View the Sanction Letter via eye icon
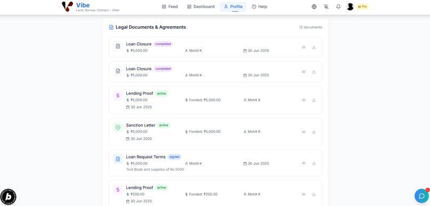The width and height of the screenshot is (430, 206). pos(304,132)
